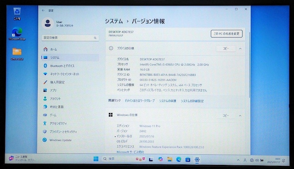Open the Start menu on taskbar
Viewport: 294px width, 169px height.
point(96,159)
